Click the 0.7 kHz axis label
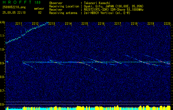The width and height of the screenshot is (173, 110). pyautogui.click(x=2, y=91)
